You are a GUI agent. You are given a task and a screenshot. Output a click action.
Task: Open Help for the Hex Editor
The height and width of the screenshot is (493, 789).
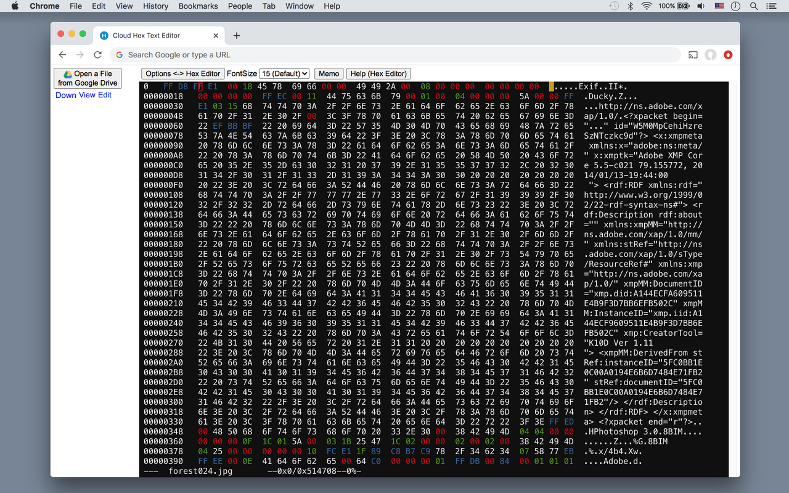pyautogui.click(x=378, y=73)
